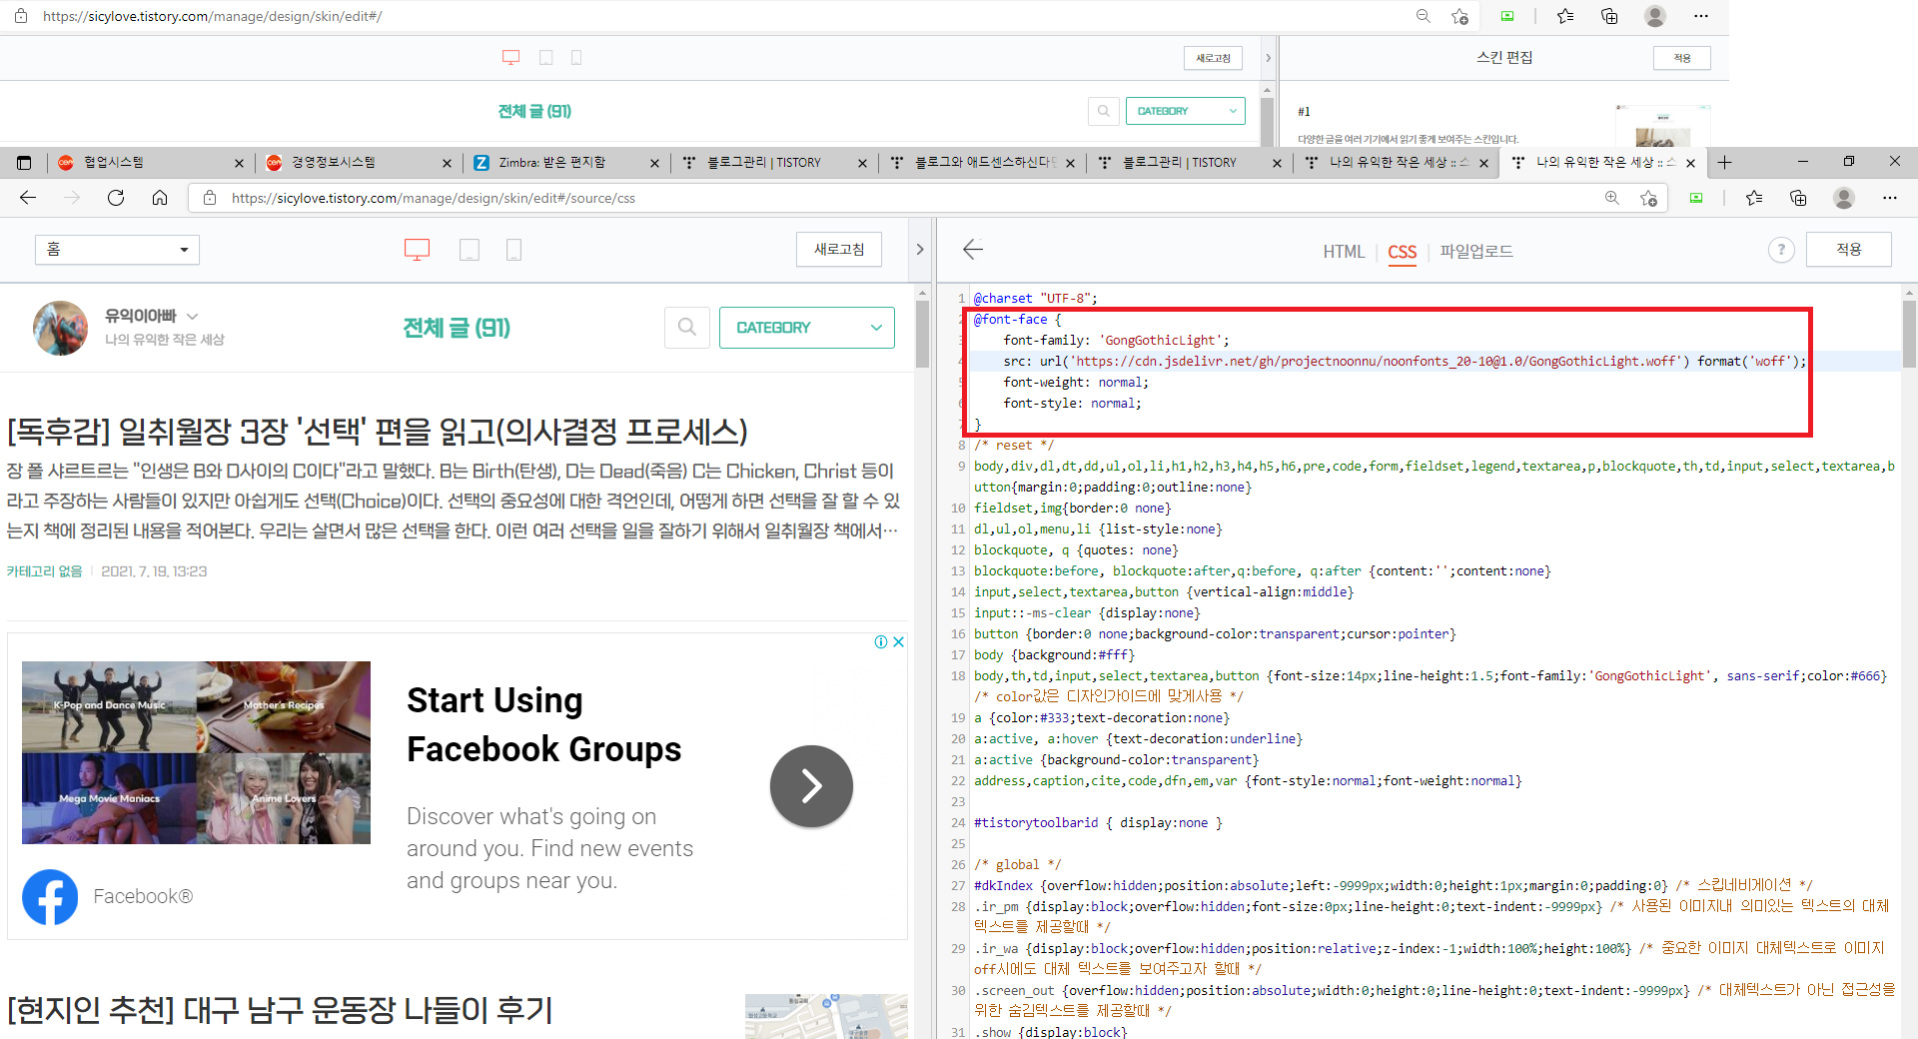Open the 일취월장 3장 book review post title
Image resolution: width=1918 pixels, height=1039 pixels.
378,432
